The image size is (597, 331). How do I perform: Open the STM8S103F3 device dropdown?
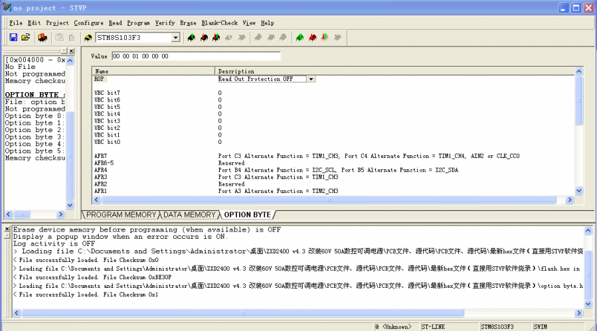176,38
